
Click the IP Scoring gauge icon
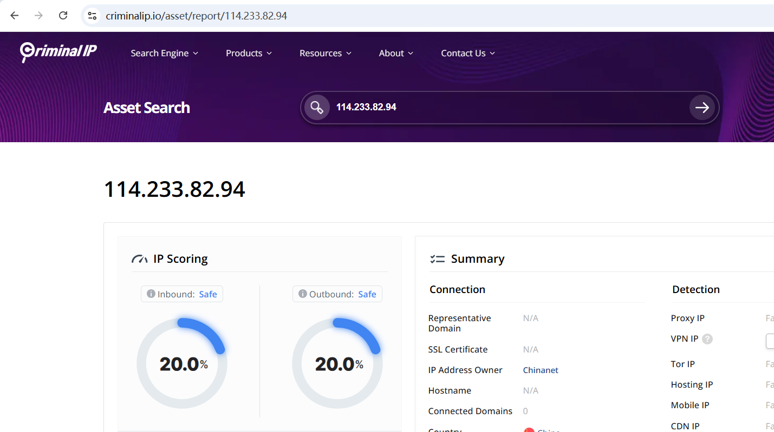(x=140, y=259)
